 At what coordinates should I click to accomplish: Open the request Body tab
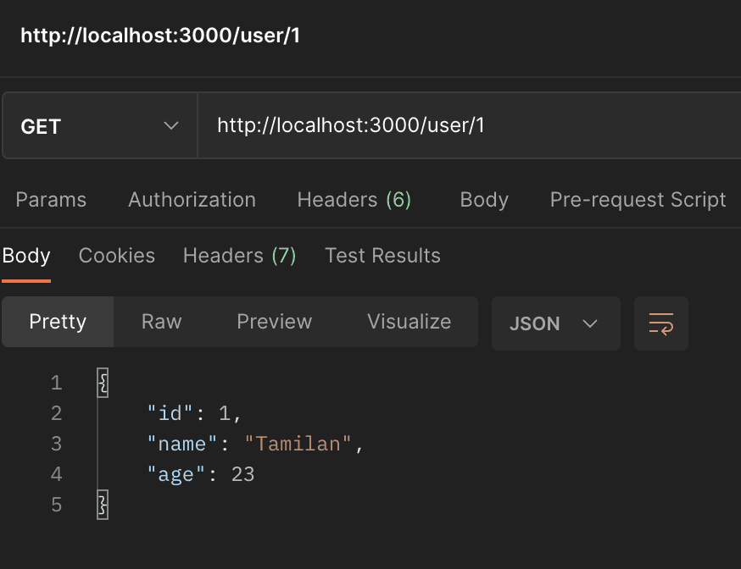coord(484,200)
